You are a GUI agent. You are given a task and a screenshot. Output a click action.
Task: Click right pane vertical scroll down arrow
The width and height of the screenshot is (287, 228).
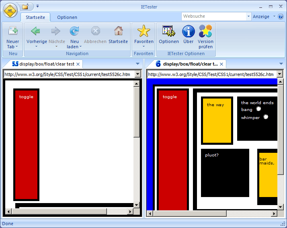[x=280, y=207]
